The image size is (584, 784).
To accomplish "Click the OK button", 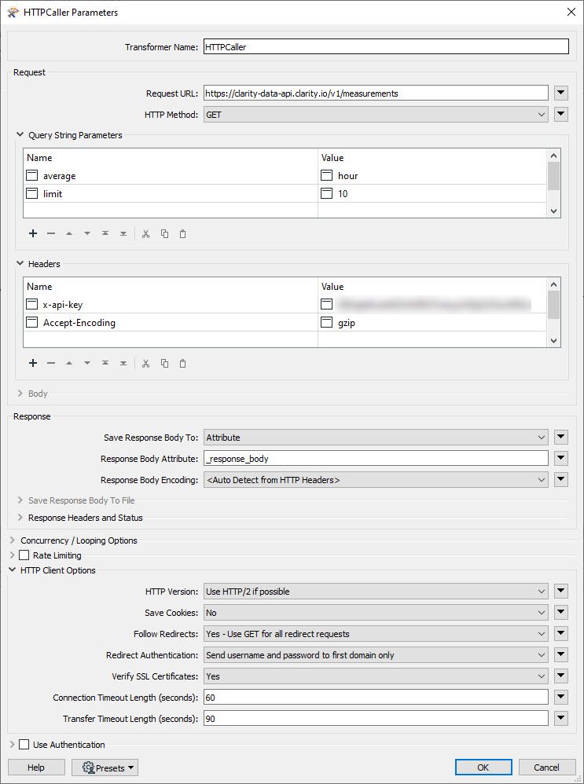I will tap(483, 768).
